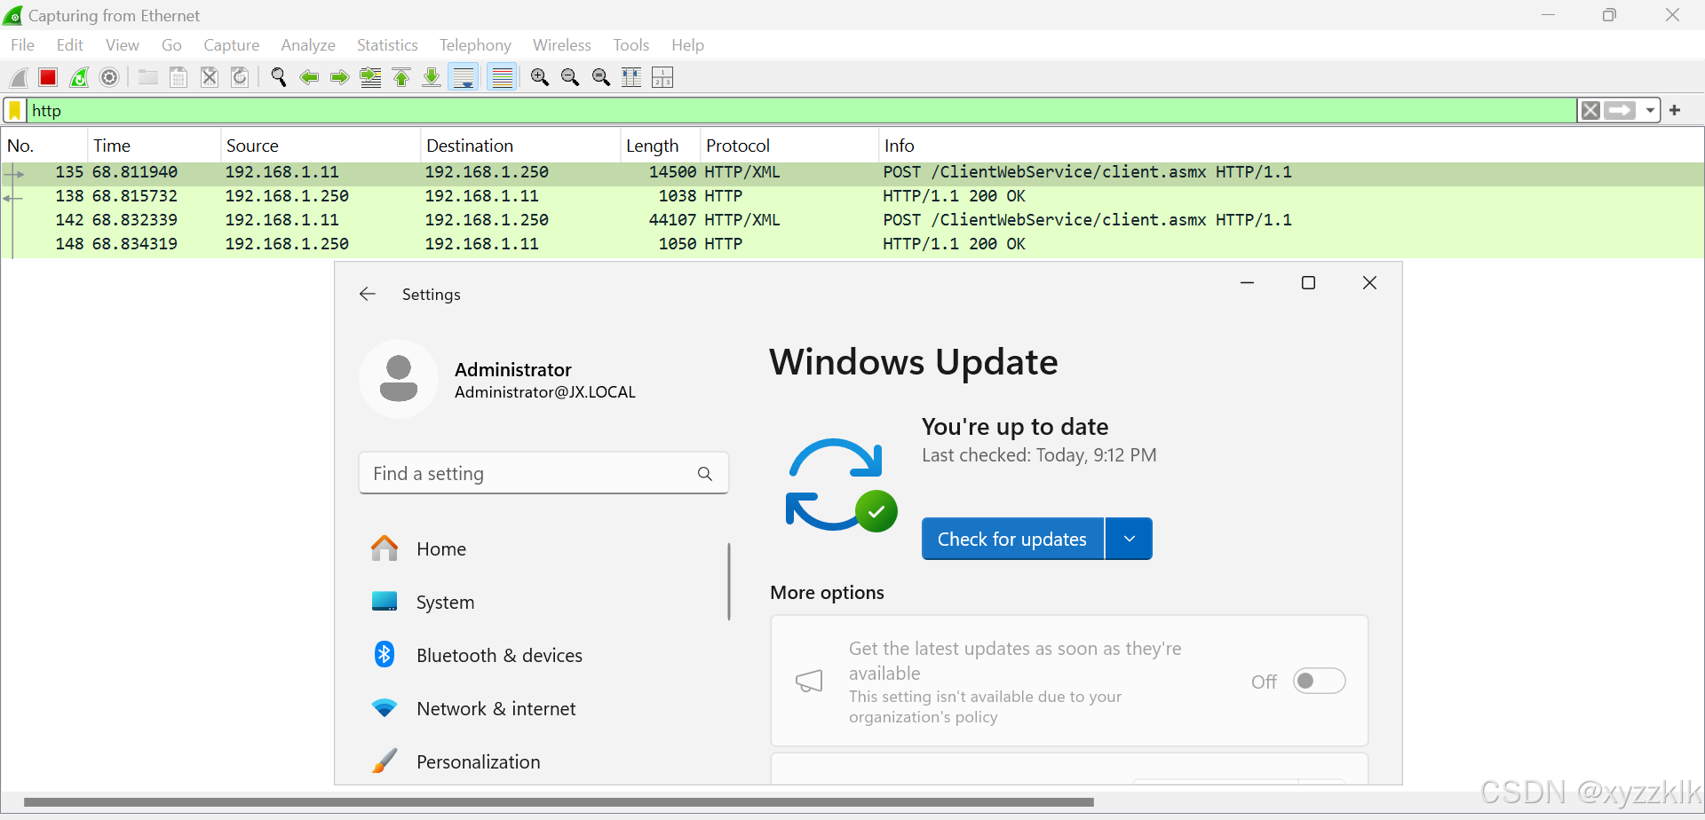Click the Administrator account avatar
Image resolution: width=1705 pixels, height=820 pixels.
click(399, 379)
